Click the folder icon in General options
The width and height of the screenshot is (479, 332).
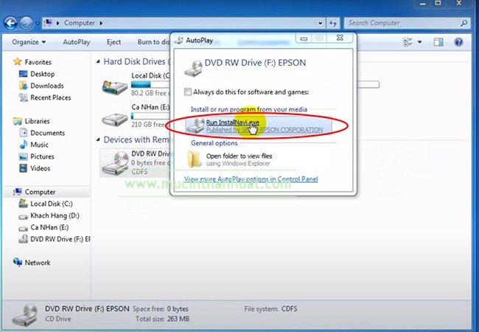click(x=195, y=159)
